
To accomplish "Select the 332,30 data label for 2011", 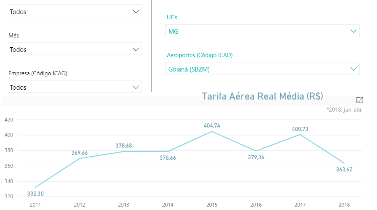I will pyautogui.click(x=35, y=194).
